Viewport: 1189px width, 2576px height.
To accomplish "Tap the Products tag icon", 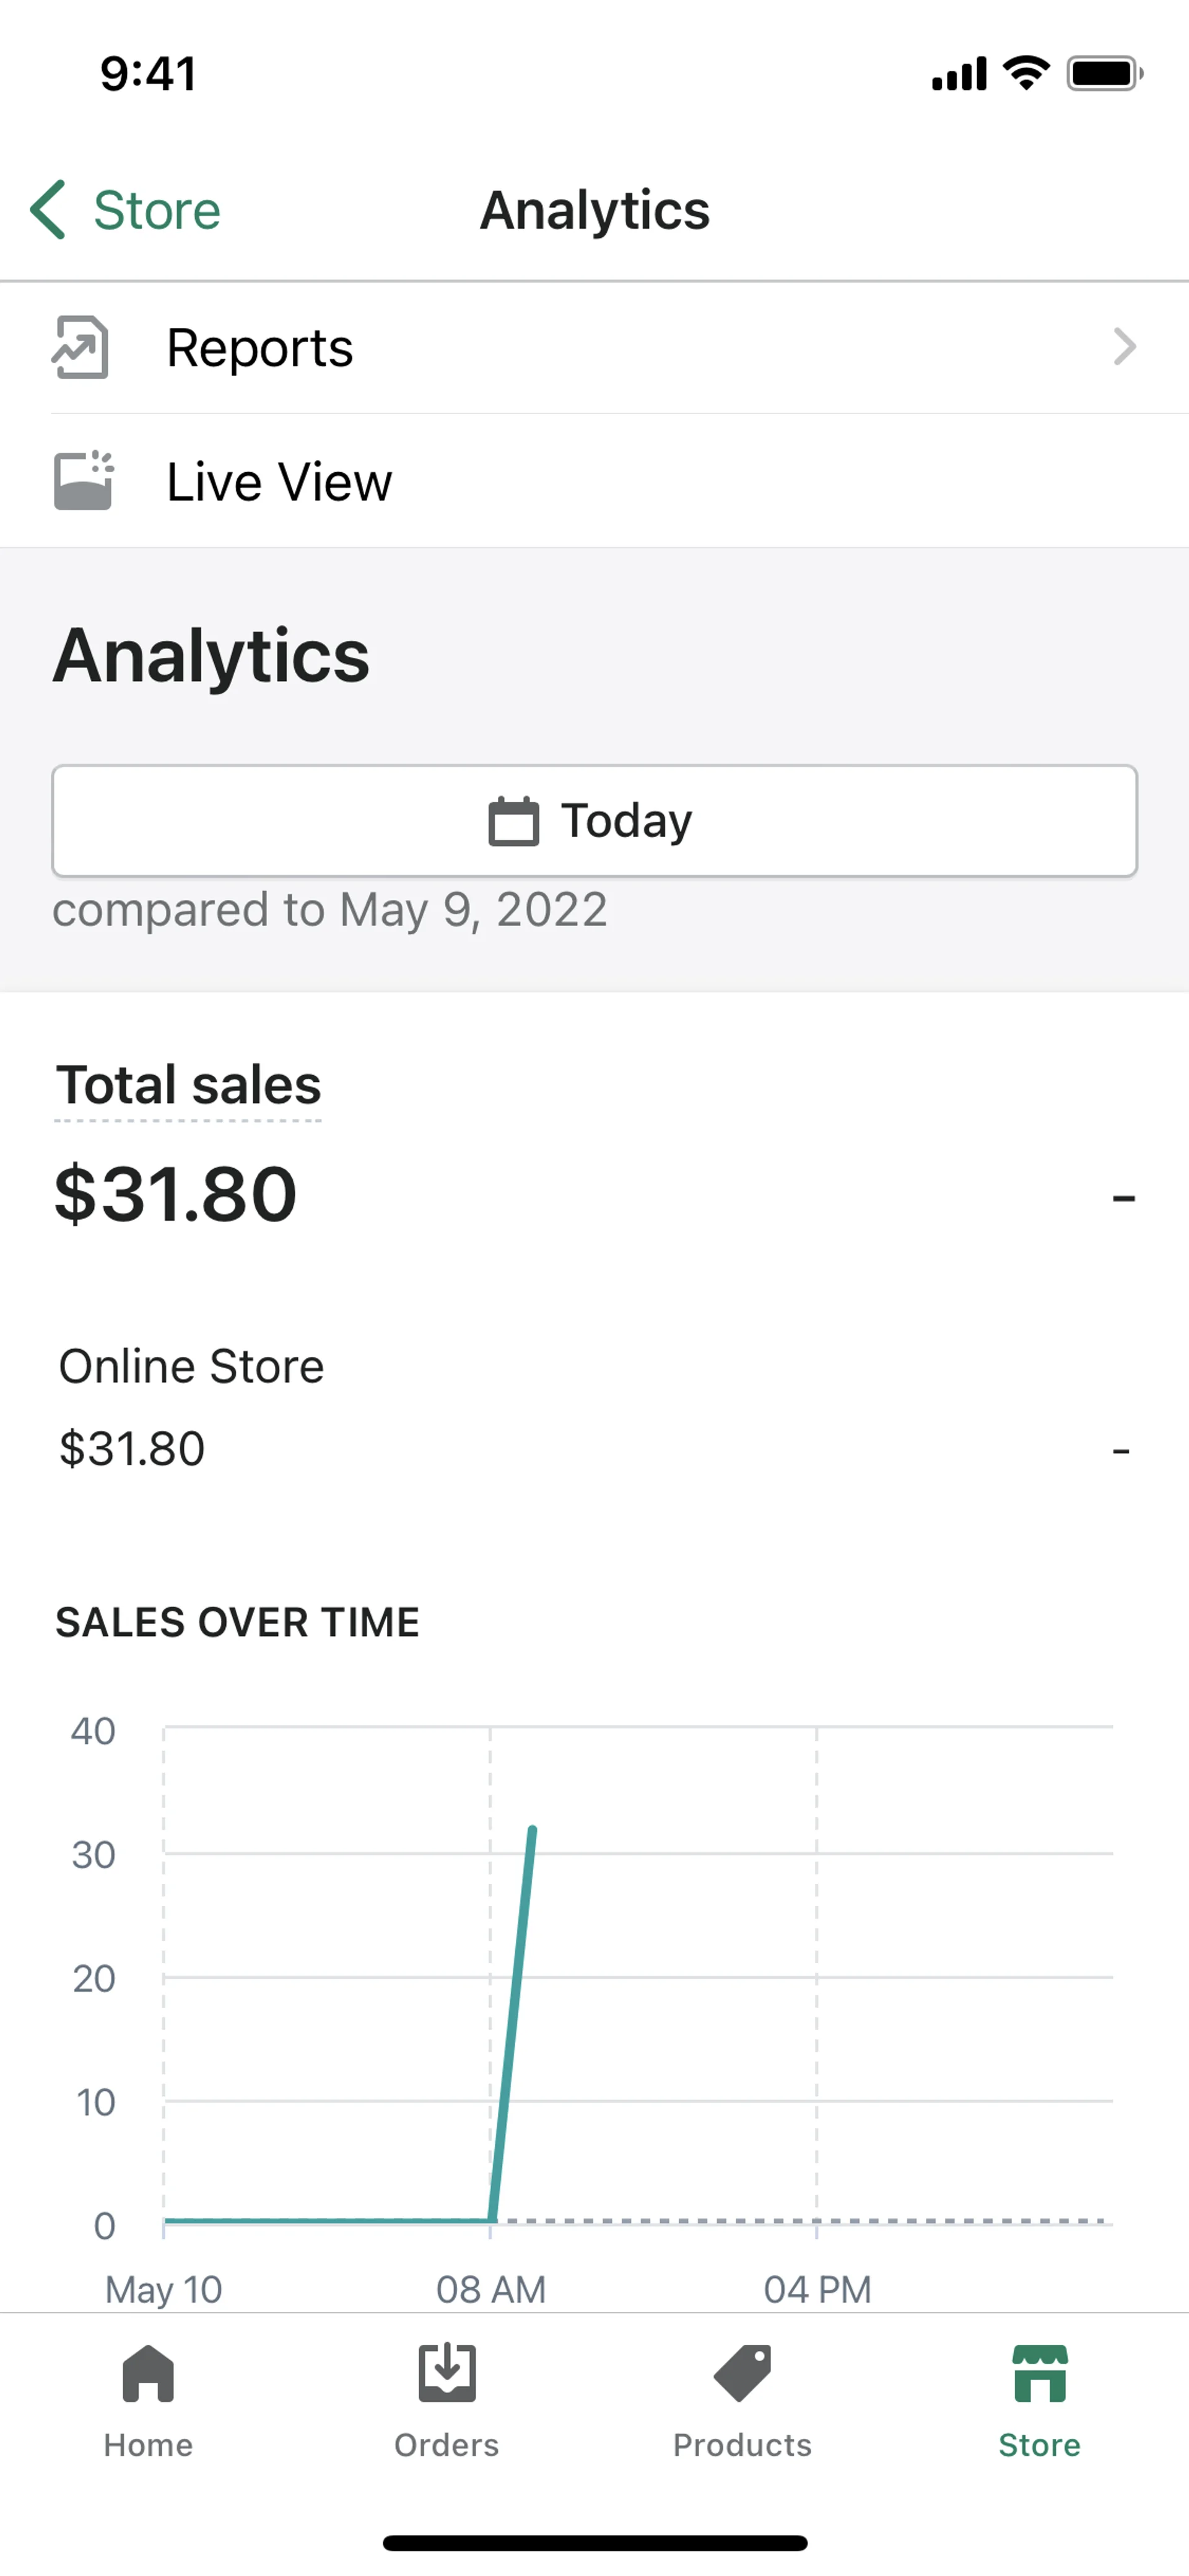I will (743, 2372).
